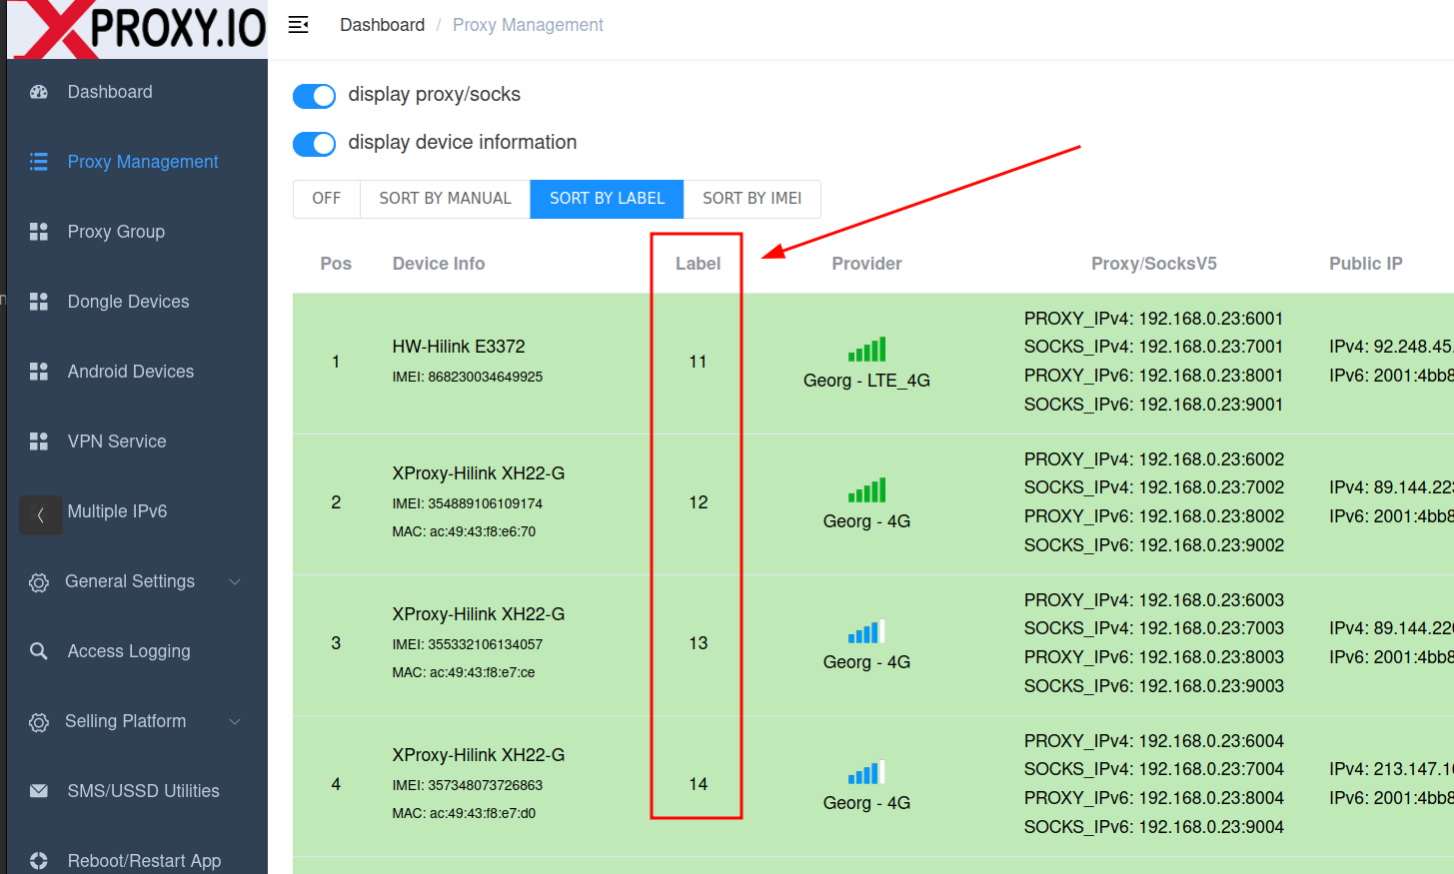Open Dashboard from the sidebar gauge icon
Image resolution: width=1454 pixels, height=874 pixels.
[x=39, y=92]
